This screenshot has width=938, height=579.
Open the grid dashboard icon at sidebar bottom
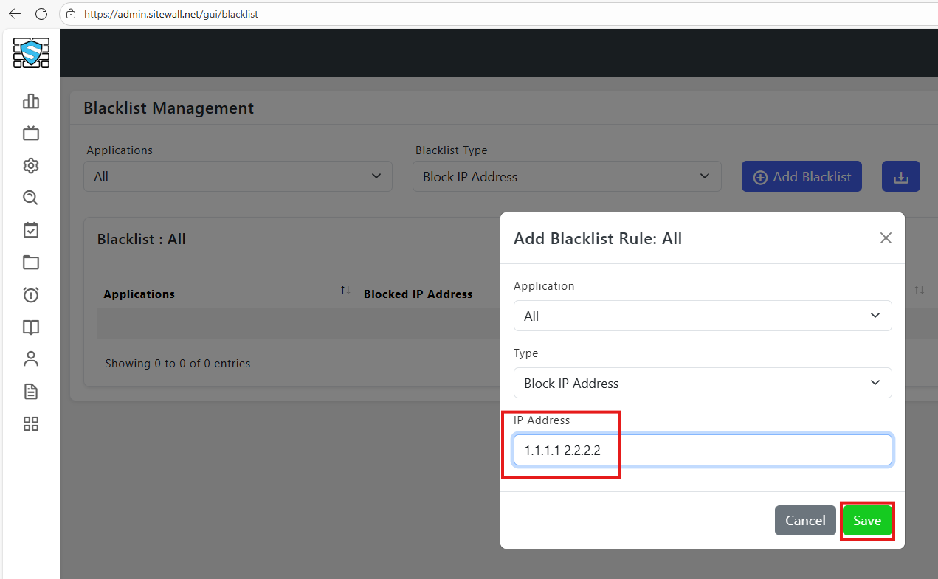coord(30,423)
